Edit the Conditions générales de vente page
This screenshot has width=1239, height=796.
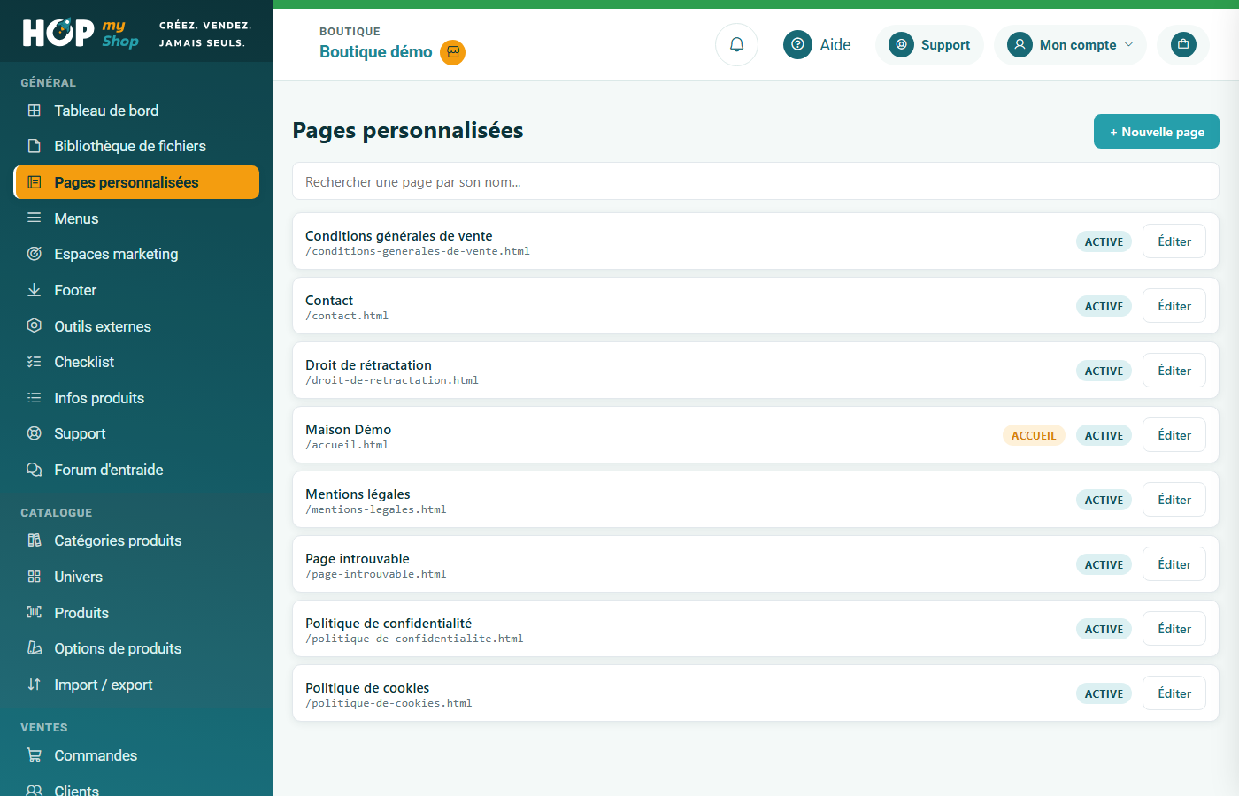(1174, 241)
